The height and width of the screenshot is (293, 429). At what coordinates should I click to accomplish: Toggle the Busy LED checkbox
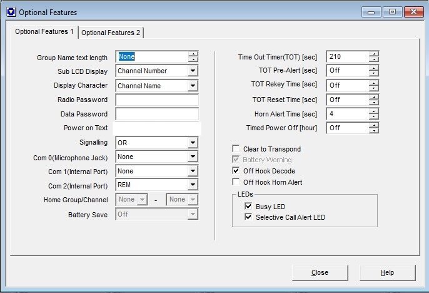pyautogui.click(x=249, y=206)
